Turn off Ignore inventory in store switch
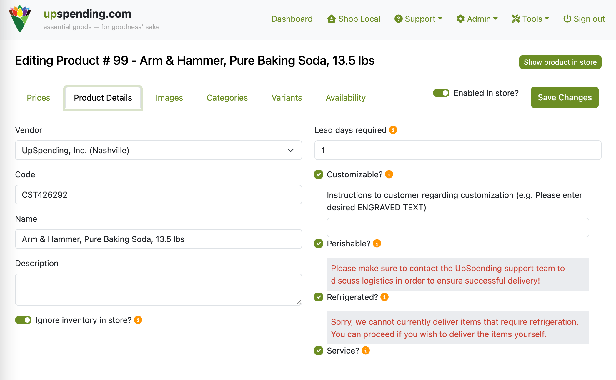The image size is (616, 380). (23, 320)
